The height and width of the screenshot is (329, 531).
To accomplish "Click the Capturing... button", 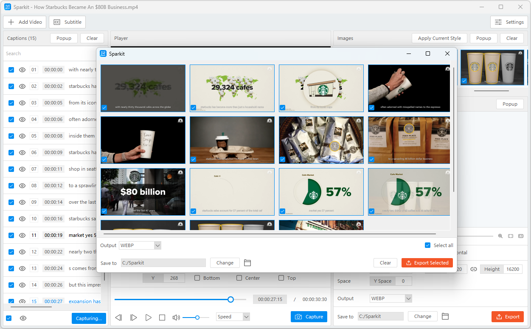I will 89,318.
